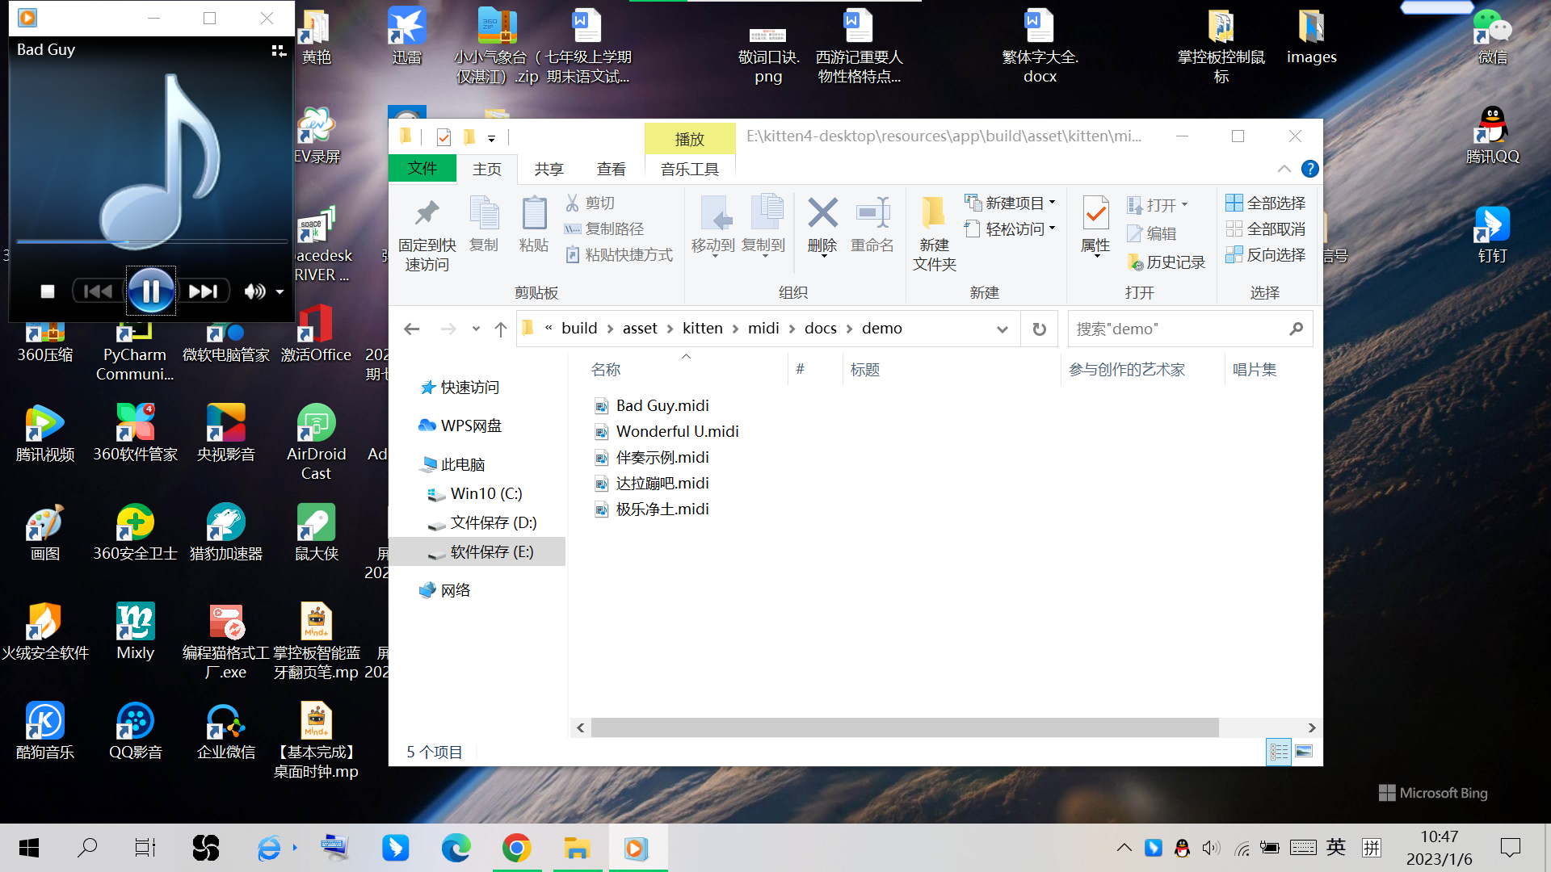The image size is (1551, 872).
Task: Select Bad Guy.midi file
Action: [x=662, y=405]
